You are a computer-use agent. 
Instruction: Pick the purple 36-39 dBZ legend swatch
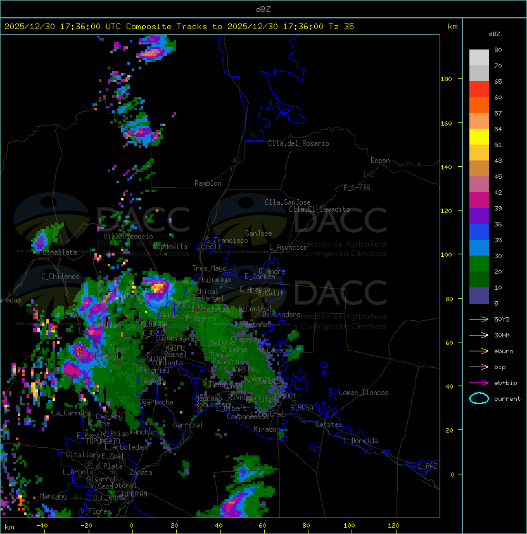479,216
